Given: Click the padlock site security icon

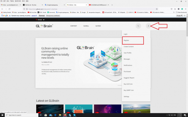Looking at the screenshot, I should click(x=27, y=9).
